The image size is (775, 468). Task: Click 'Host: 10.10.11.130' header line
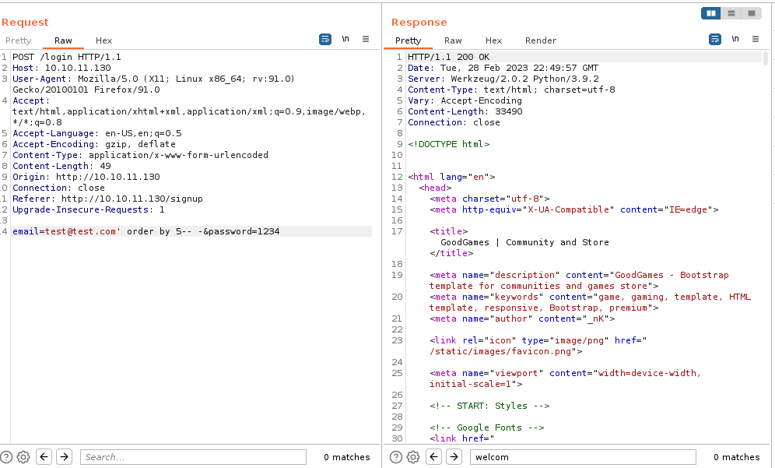pos(61,68)
